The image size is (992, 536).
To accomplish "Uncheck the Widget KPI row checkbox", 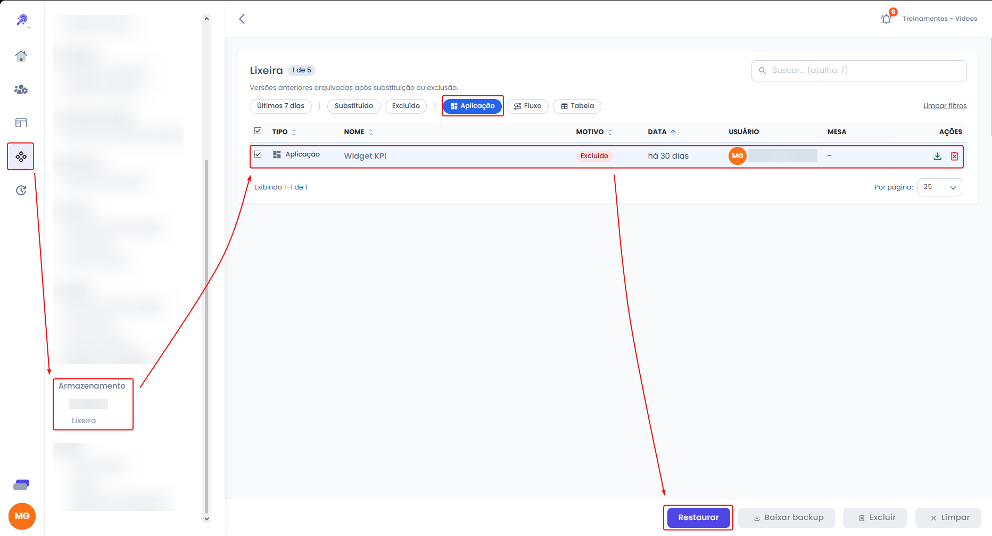I will tap(258, 154).
